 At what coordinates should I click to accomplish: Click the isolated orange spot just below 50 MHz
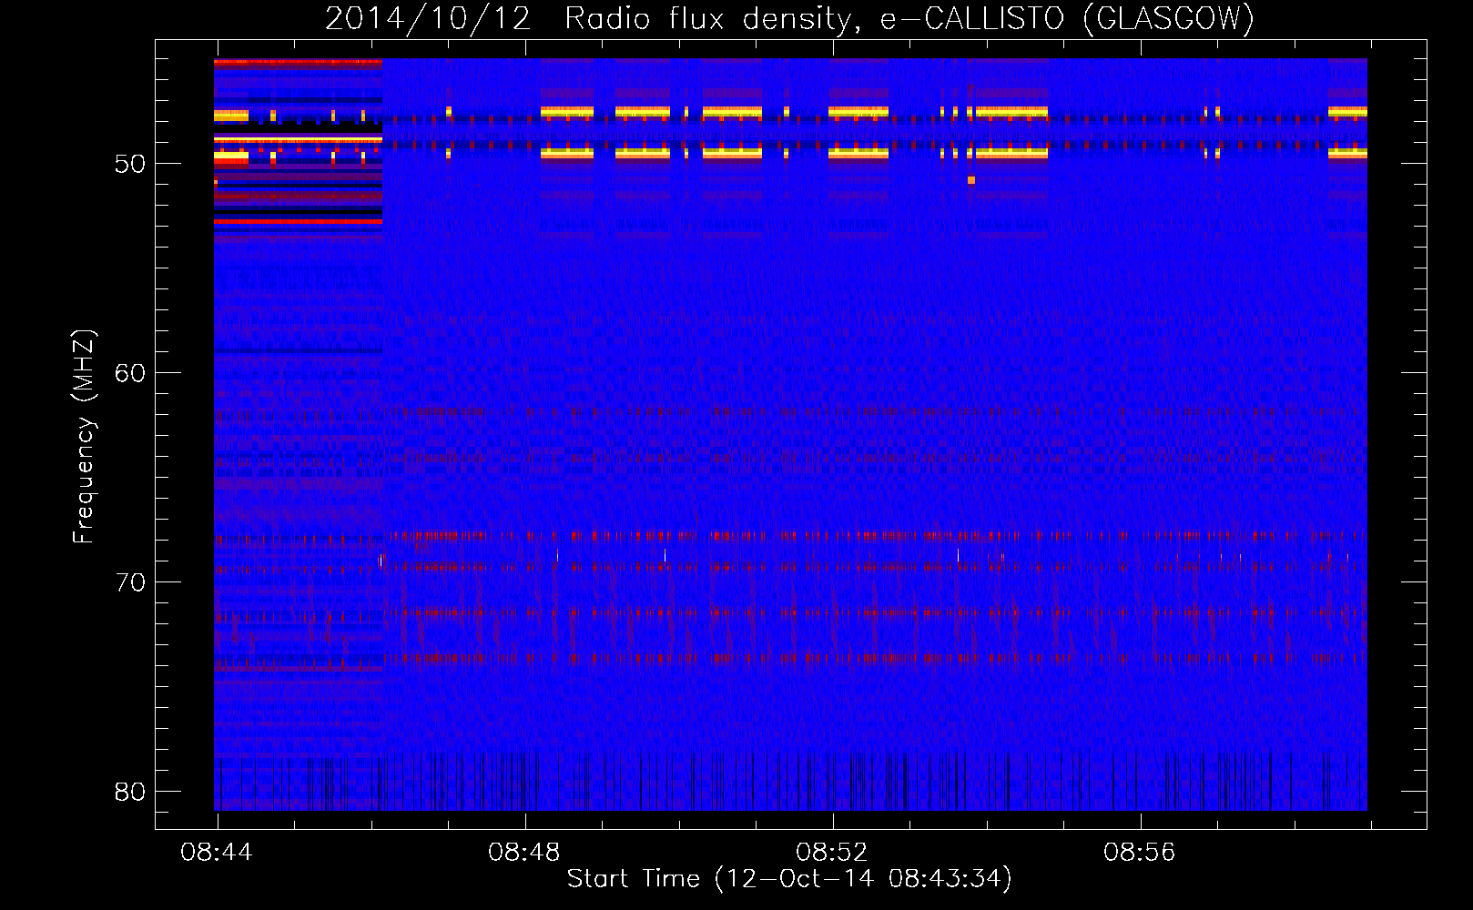click(971, 180)
